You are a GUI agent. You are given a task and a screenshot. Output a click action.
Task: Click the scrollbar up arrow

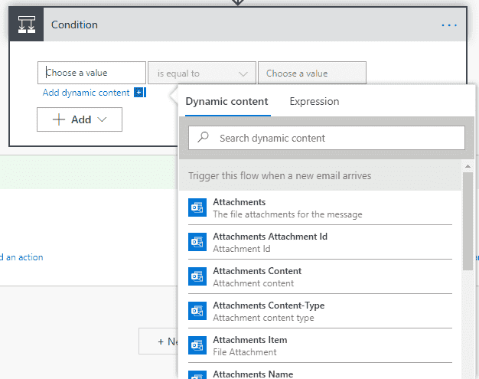tap(468, 166)
